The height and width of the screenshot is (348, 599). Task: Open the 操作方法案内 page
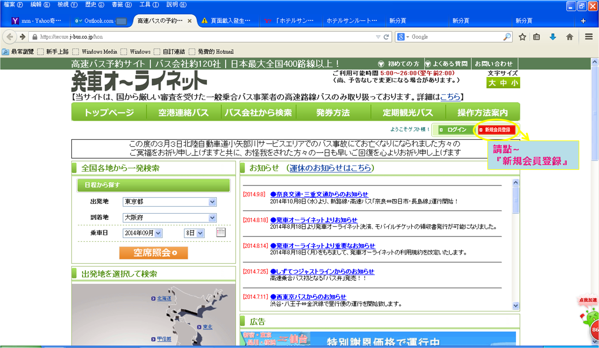pyautogui.click(x=483, y=113)
